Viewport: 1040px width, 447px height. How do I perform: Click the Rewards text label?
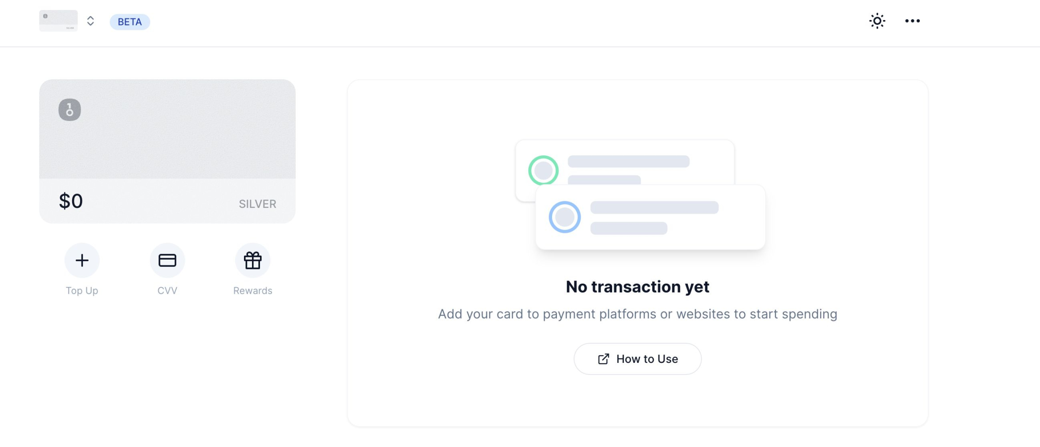252,291
